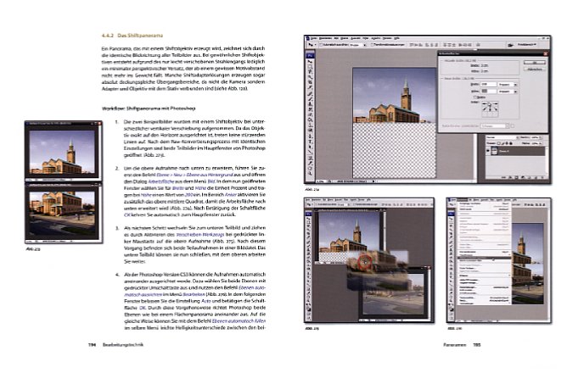Click the Ebene 0 layer thumbnail
Screen dimensions: 567x373
pos(494,151)
